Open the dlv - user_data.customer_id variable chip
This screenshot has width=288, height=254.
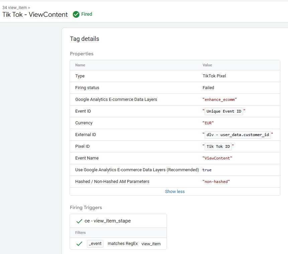pos(238,135)
